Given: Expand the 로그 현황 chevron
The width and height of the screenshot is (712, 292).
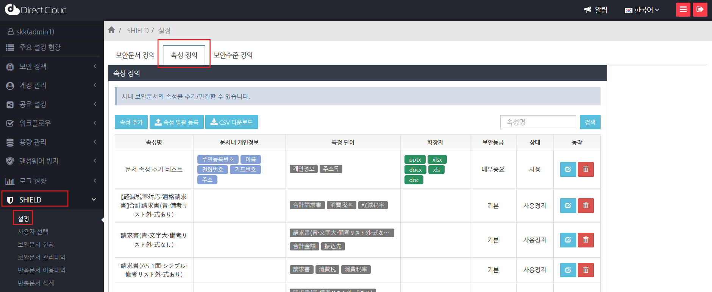Looking at the screenshot, I should [95, 181].
